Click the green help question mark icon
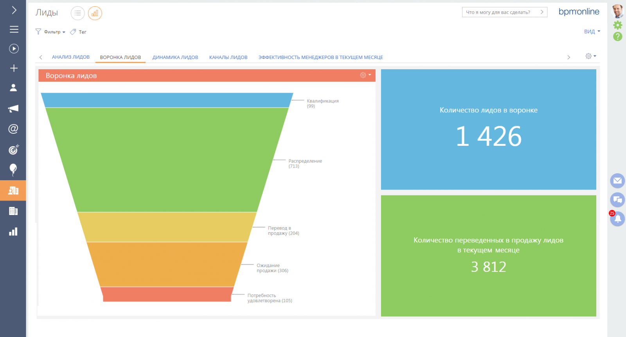The width and height of the screenshot is (626, 337). (x=617, y=37)
